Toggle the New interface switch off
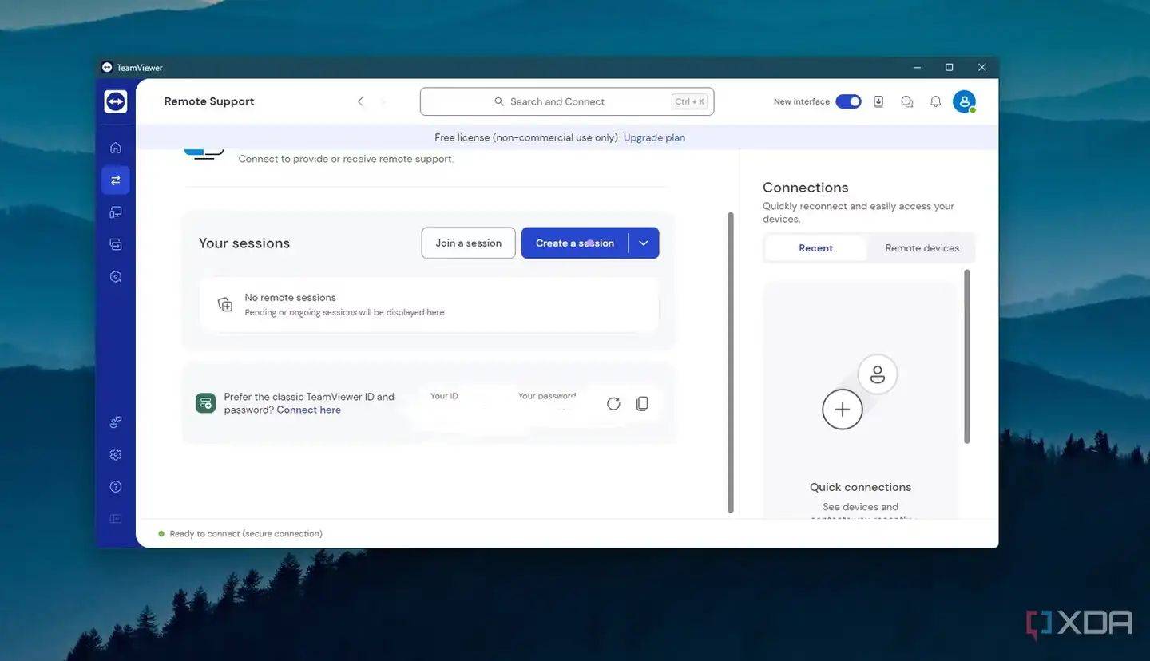The height and width of the screenshot is (661, 1150). coord(848,101)
